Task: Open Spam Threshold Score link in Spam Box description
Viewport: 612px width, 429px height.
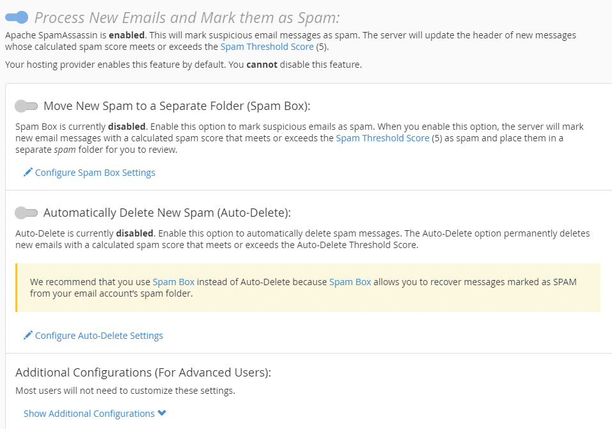Action: click(382, 138)
